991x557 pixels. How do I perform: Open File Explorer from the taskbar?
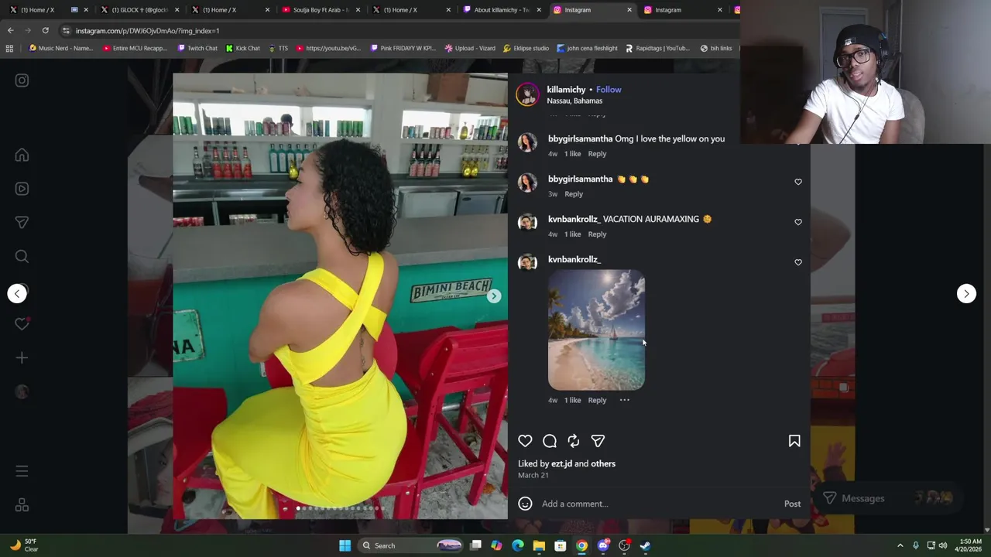tap(539, 545)
